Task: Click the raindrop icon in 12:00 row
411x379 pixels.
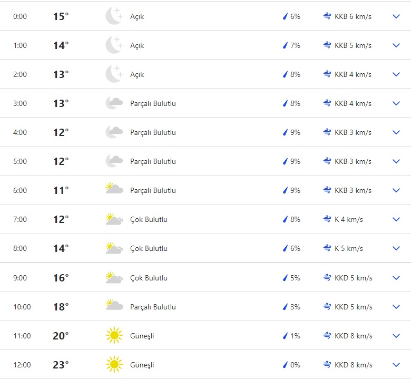Action: pyautogui.click(x=285, y=365)
